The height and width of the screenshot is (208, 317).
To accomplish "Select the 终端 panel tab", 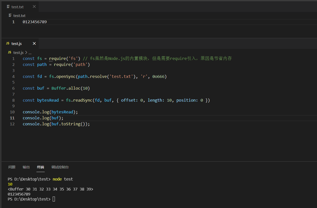I will 40,167.
